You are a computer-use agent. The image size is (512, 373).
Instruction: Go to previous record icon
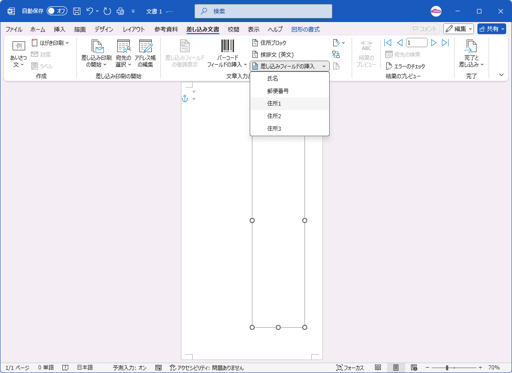[x=400, y=43]
